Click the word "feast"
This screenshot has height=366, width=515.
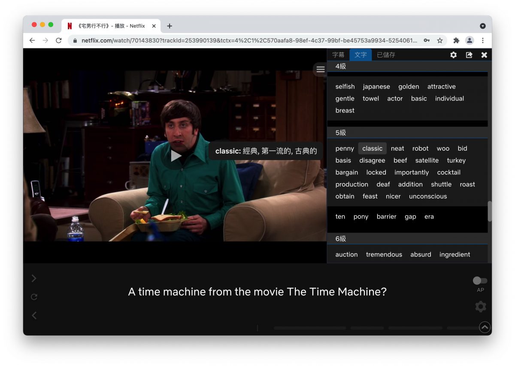pyautogui.click(x=370, y=197)
